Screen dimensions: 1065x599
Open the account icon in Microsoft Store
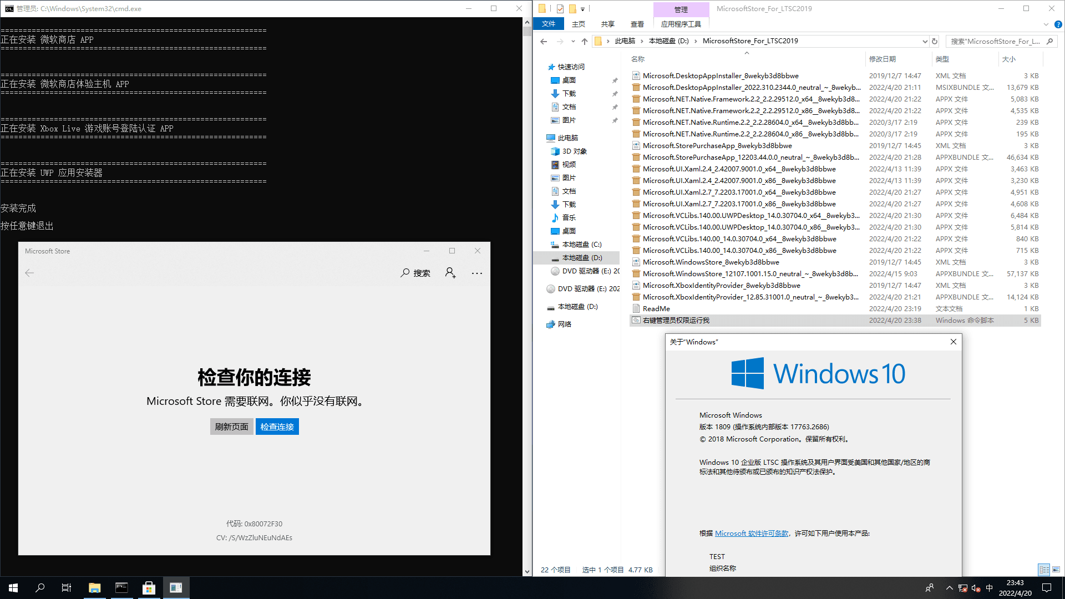tap(450, 273)
